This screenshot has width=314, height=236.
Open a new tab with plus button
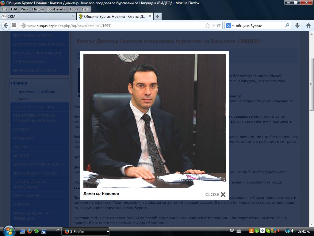tap(158, 16)
